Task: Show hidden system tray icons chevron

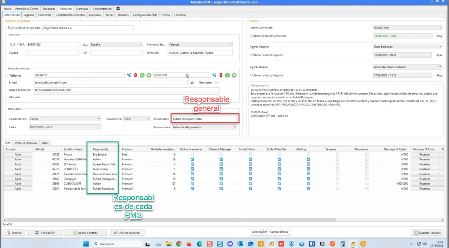Action: [x=412, y=244]
